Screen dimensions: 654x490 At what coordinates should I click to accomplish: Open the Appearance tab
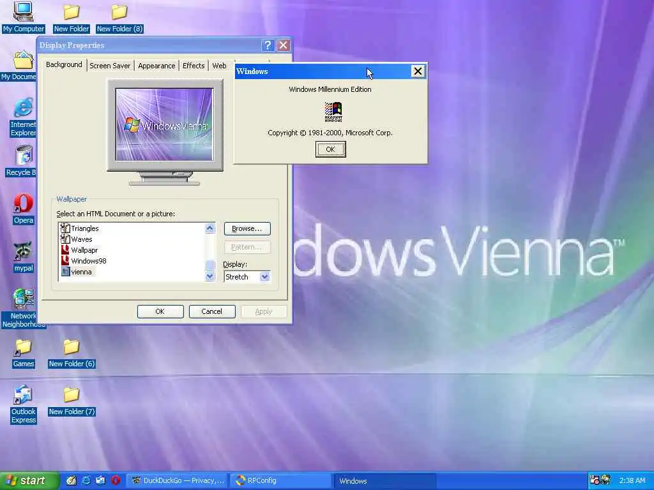pos(157,66)
